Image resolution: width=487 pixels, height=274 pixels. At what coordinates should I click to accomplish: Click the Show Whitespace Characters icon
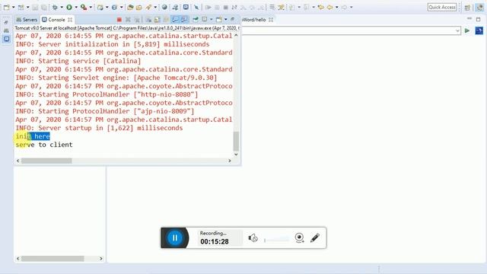[x=272, y=7]
